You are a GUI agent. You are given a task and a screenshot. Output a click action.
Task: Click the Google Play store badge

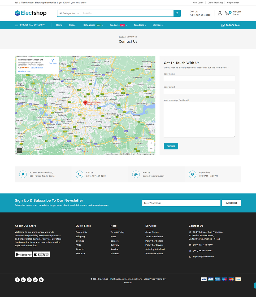pyautogui.click(x=23, y=255)
